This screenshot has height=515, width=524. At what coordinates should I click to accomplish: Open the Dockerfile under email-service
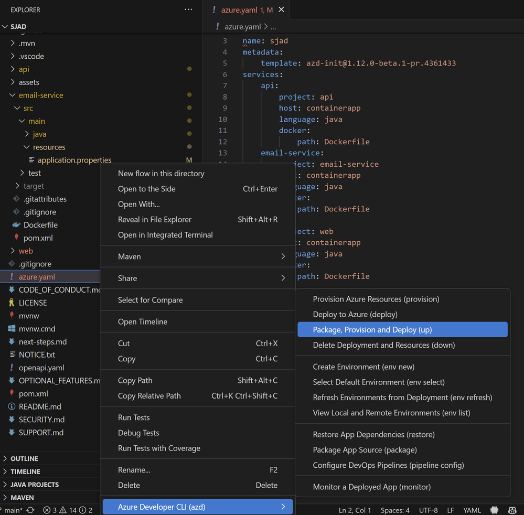pos(40,225)
